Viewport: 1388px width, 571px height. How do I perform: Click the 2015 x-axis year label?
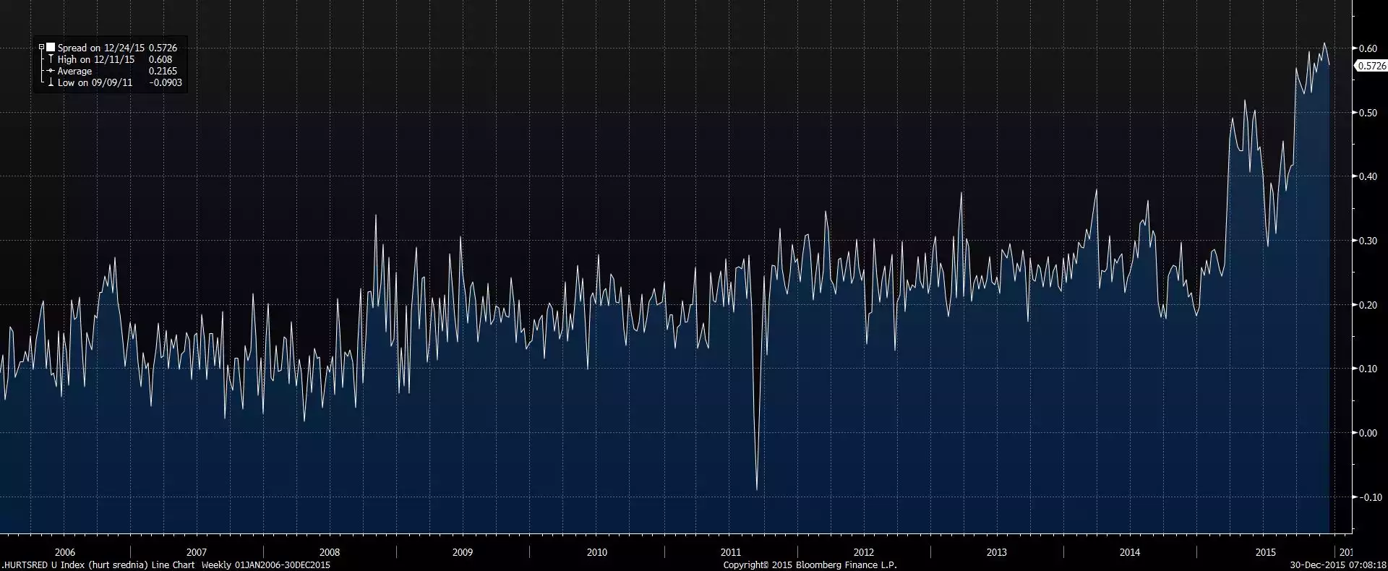(1265, 552)
